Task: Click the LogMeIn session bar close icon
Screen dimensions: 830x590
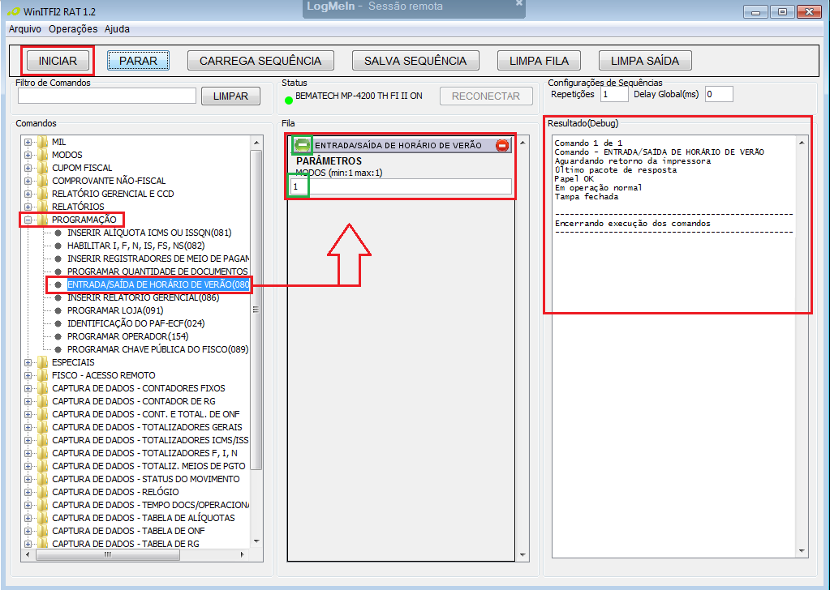Action: [518, 4]
